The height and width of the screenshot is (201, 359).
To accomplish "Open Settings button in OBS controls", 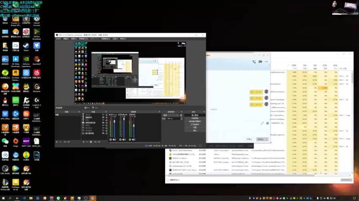I will (x=195, y=127).
